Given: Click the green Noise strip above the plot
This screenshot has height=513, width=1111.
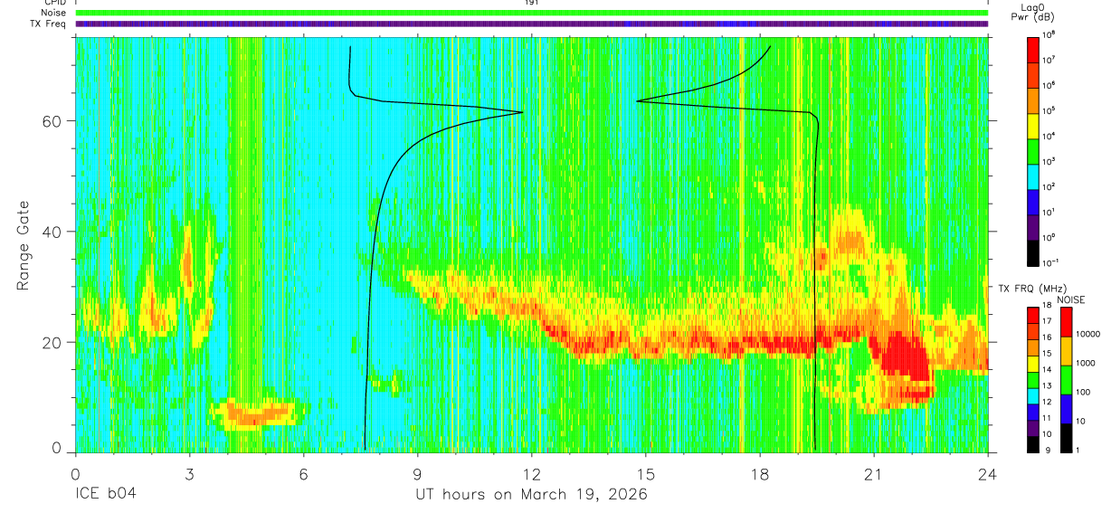Looking at the screenshot, I should pos(532,13).
